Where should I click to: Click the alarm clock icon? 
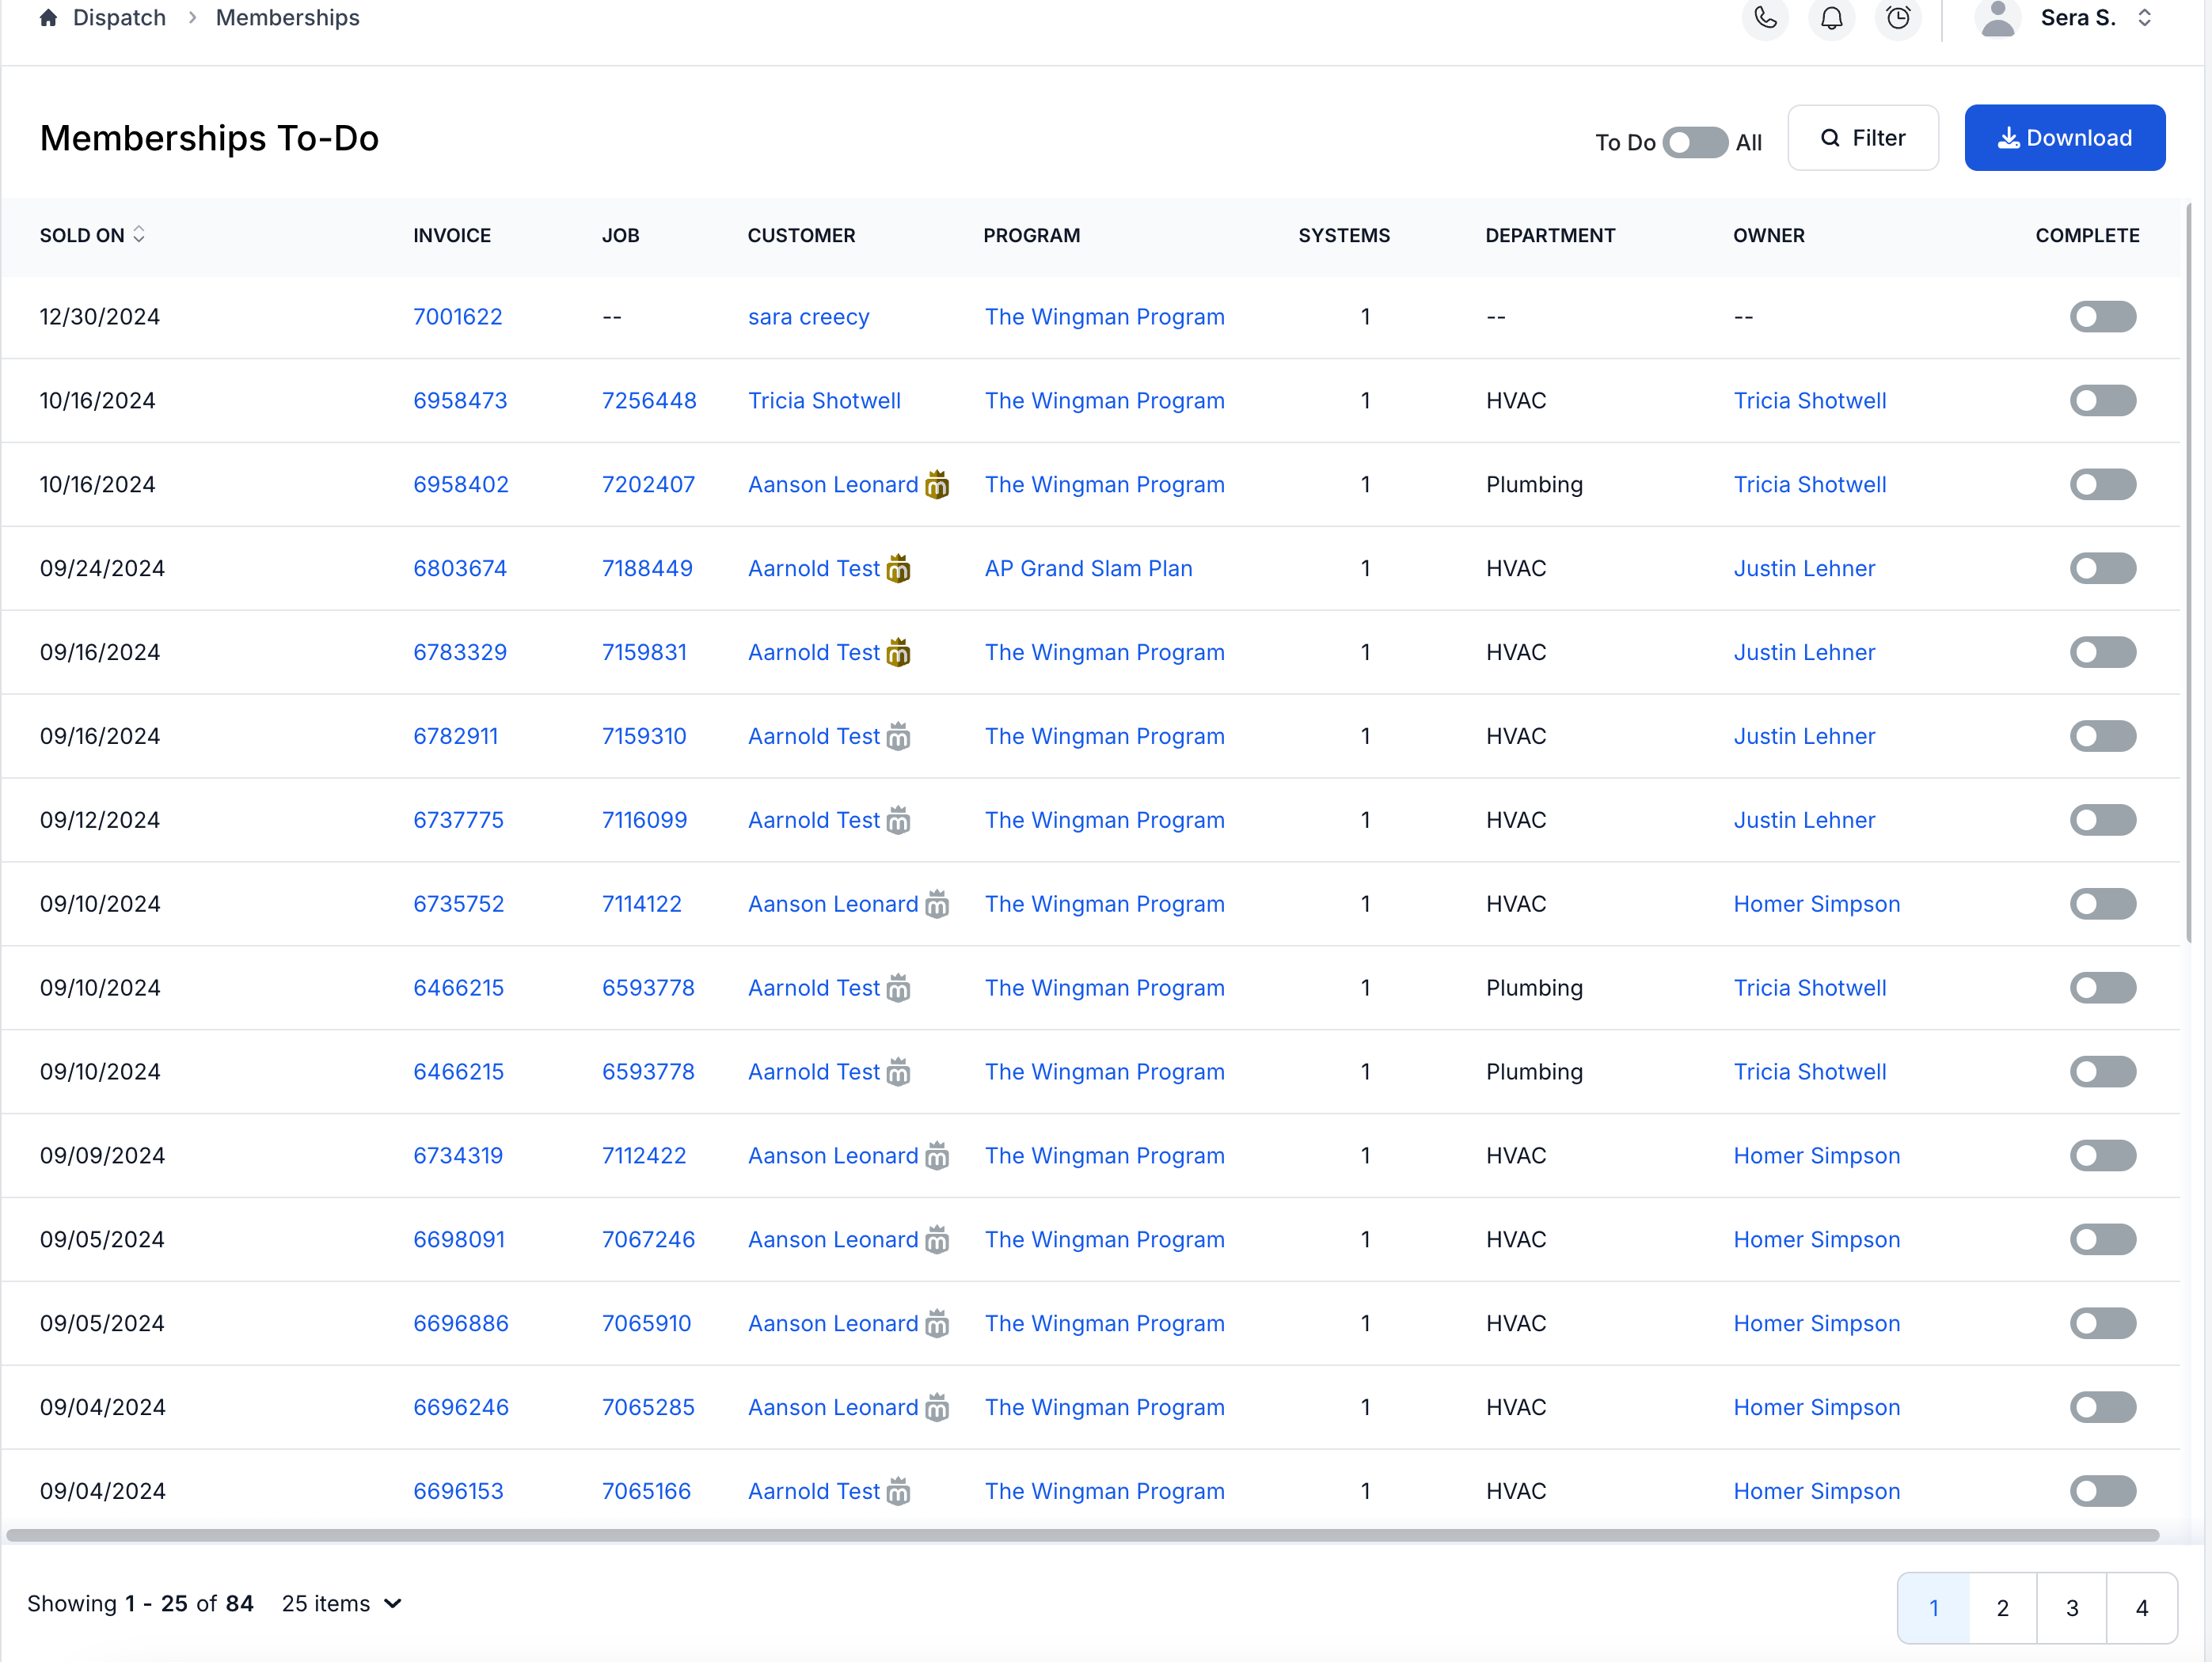(1897, 18)
